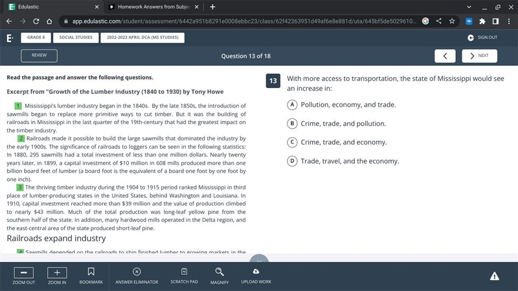This screenshot has height=291, width=518.
Task: Open the Extensions puzzle menu
Action: [x=482, y=21]
